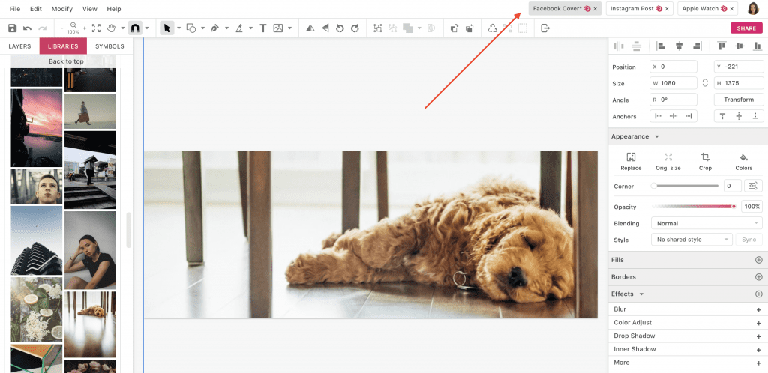The image size is (768, 373).
Task: Click the triangular arrows convert icon
Action: 492,28
